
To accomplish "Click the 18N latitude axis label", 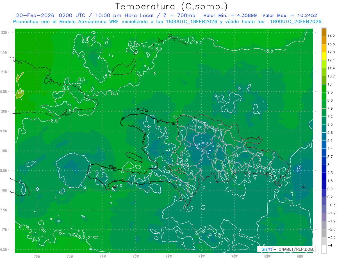I will 4,190.
